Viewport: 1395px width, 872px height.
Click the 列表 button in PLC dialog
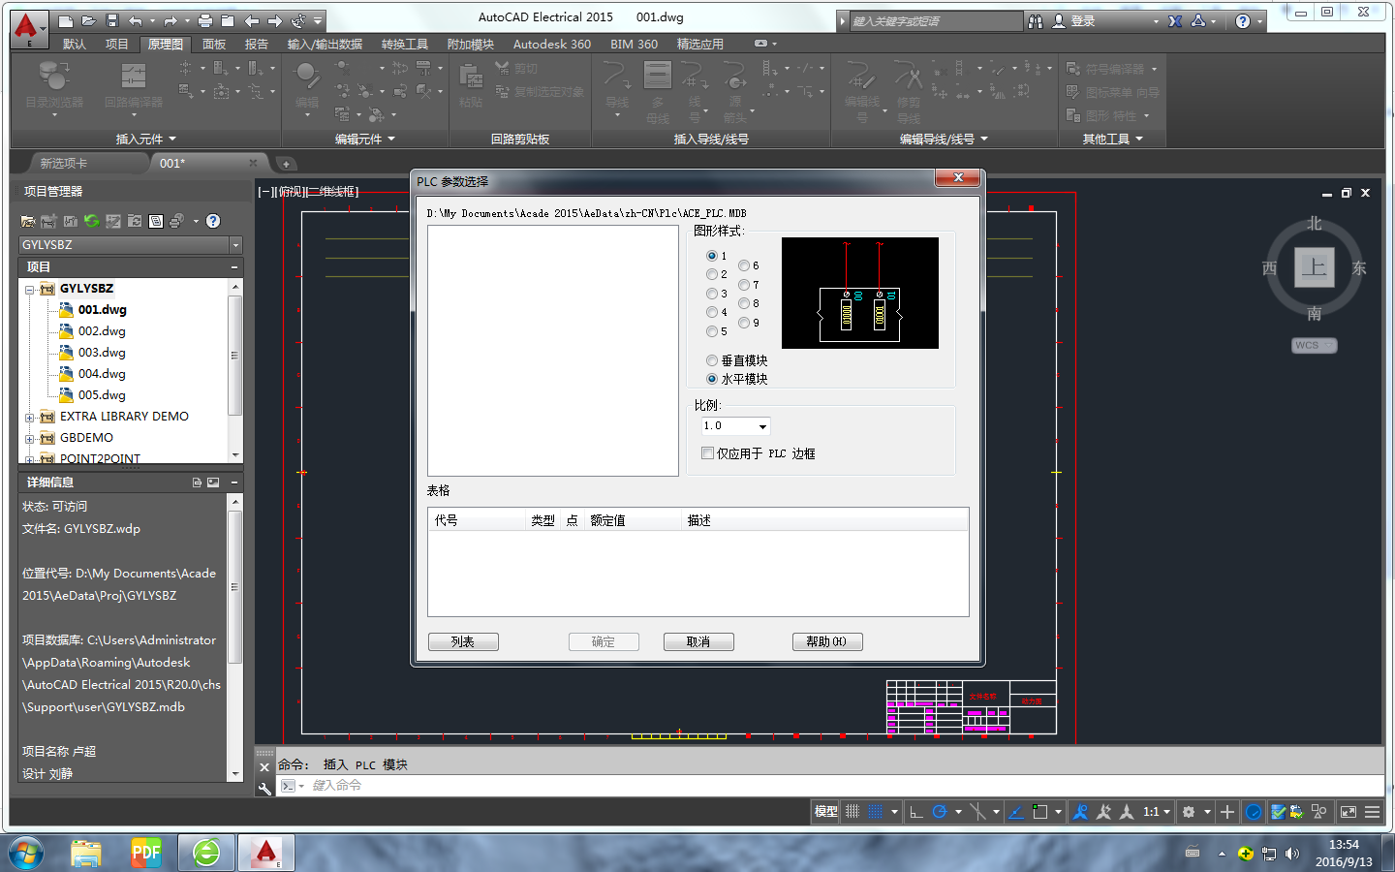coord(463,641)
